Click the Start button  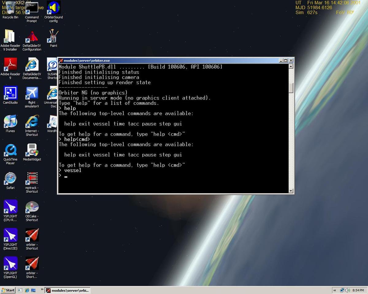tap(8, 290)
